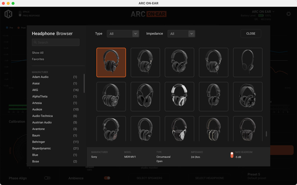Click the 24 Ohm impedance value
297x185 pixels.
(195, 157)
